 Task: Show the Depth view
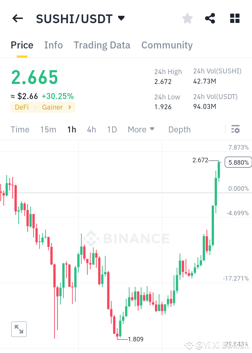(x=179, y=129)
